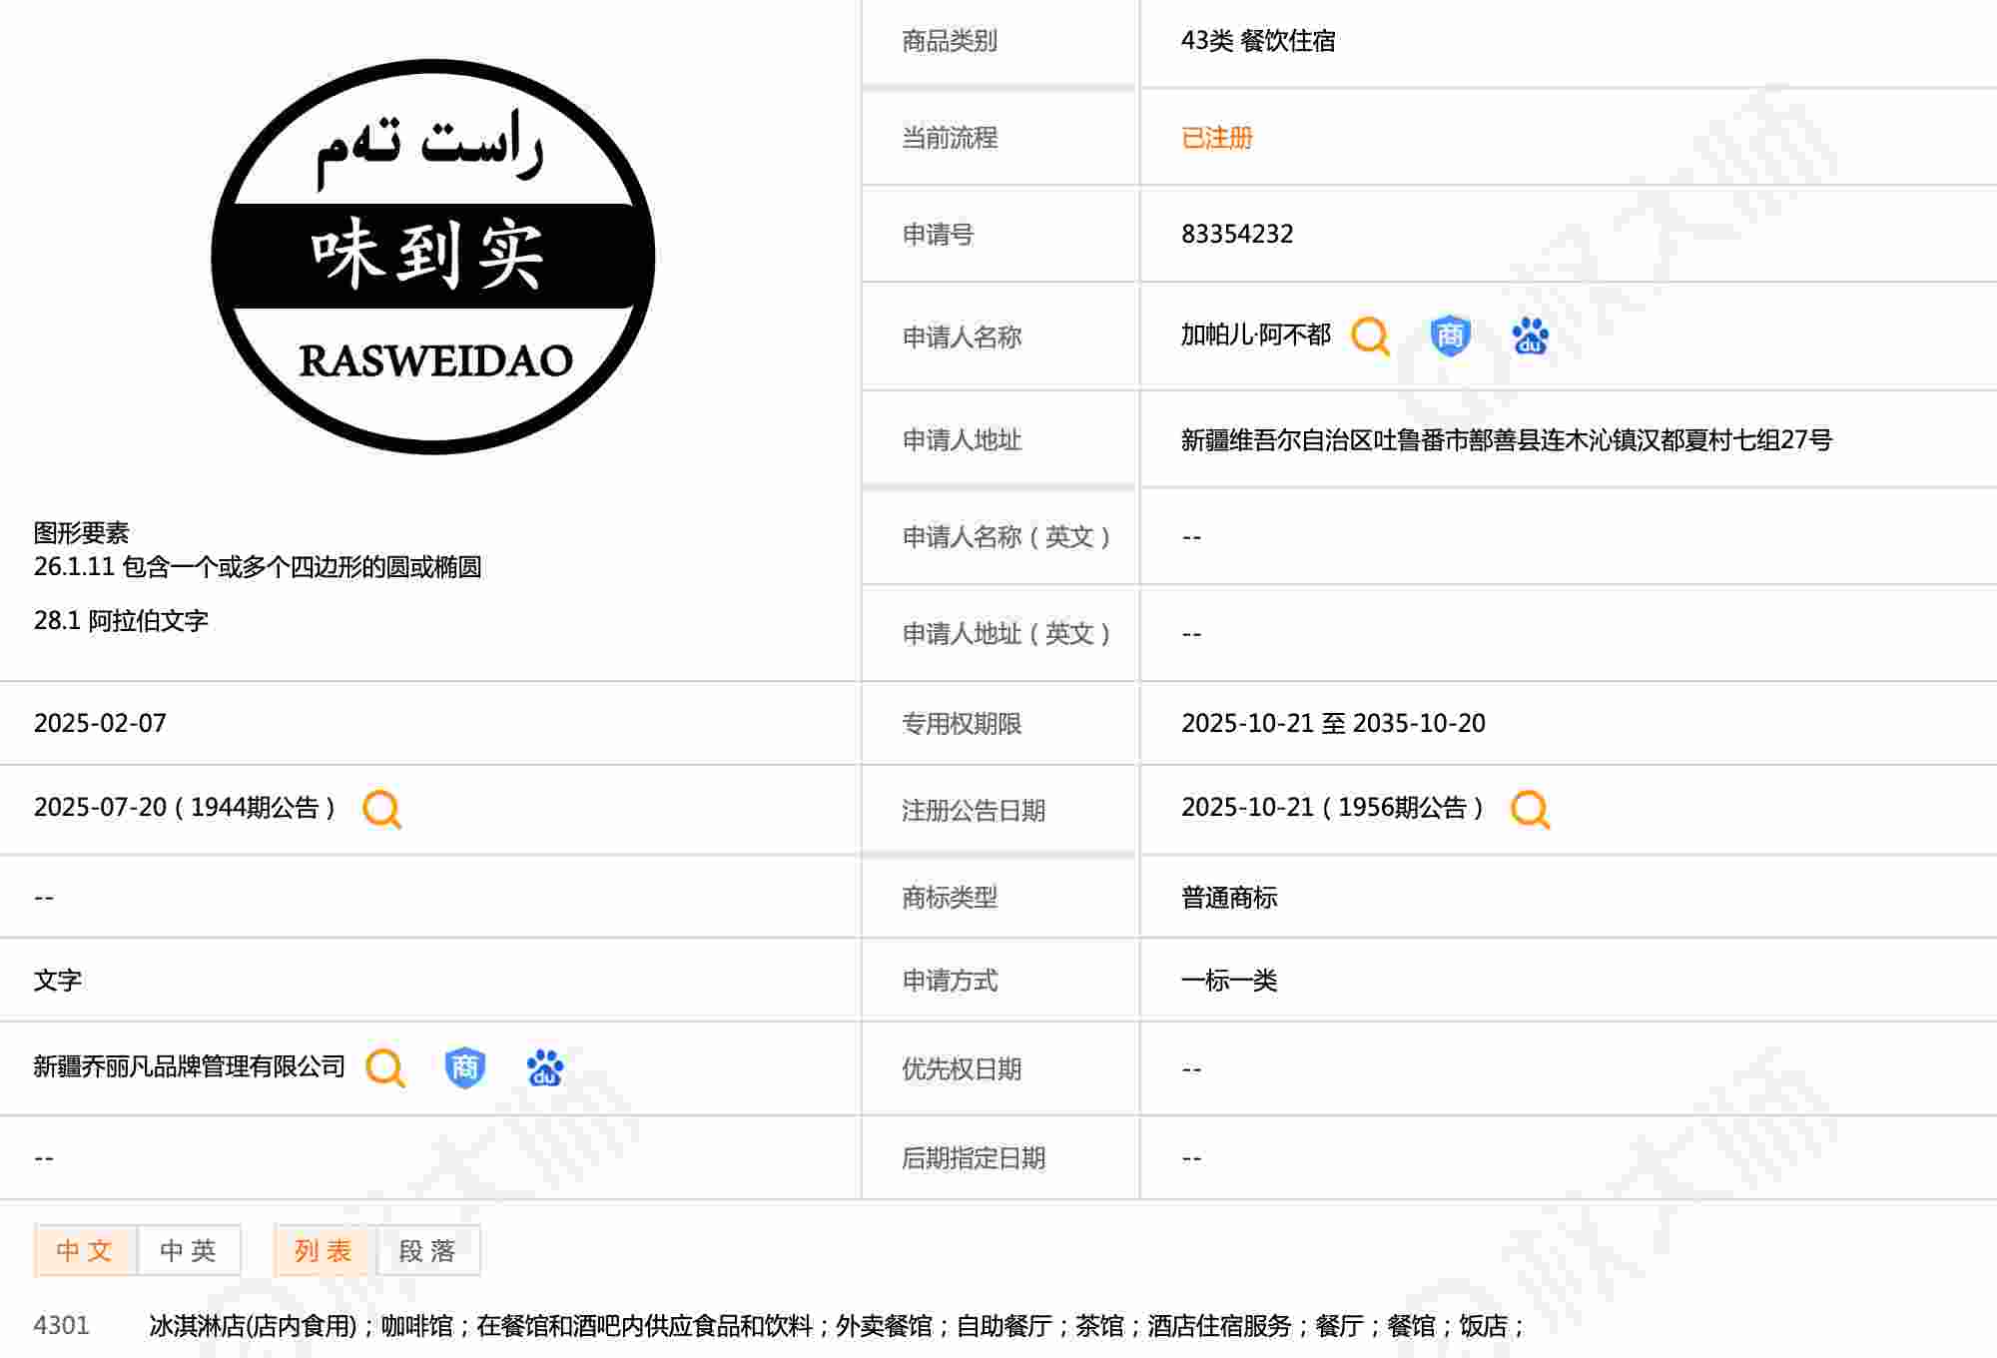Click search icon next to 1956期公告

coord(1530,809)
